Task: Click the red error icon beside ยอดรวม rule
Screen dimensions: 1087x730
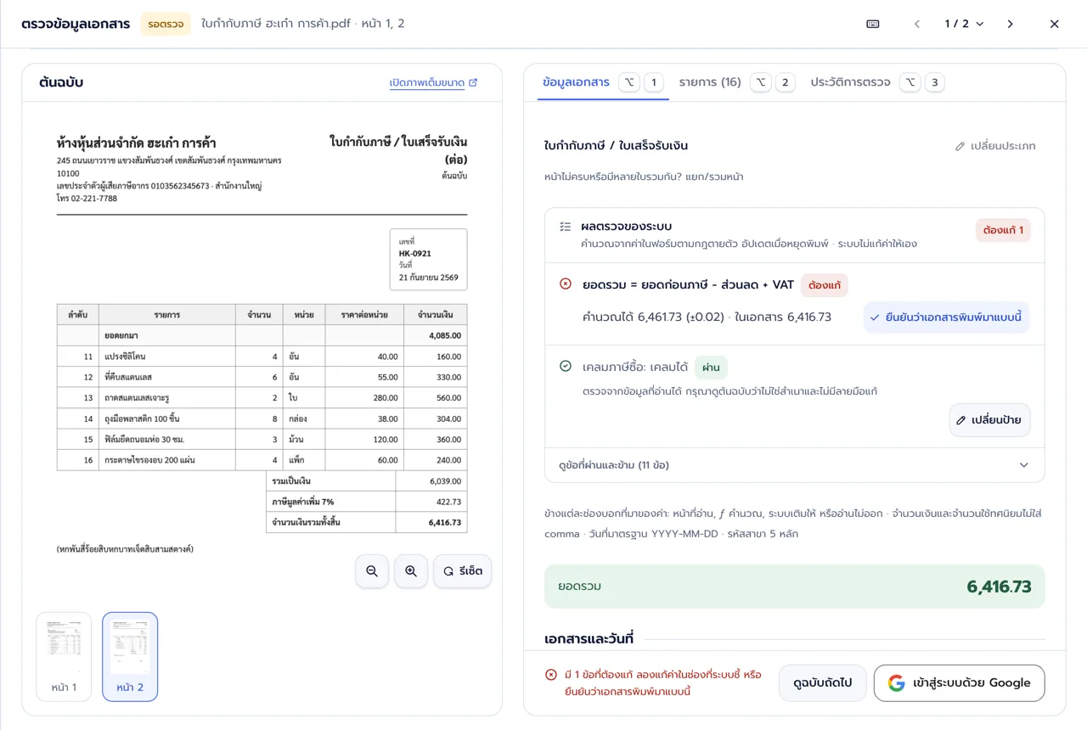Action: click(x=566, y=284)
